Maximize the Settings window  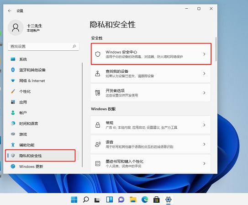pos(199,9)
